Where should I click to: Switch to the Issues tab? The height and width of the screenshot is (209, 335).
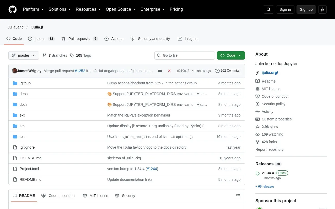point(41,39)
